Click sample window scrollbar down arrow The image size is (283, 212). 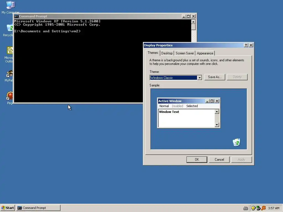[217, 124]
